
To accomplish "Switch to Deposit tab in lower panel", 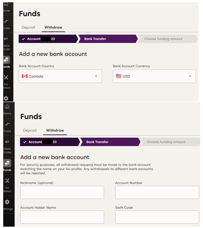I will pos(30,131).
